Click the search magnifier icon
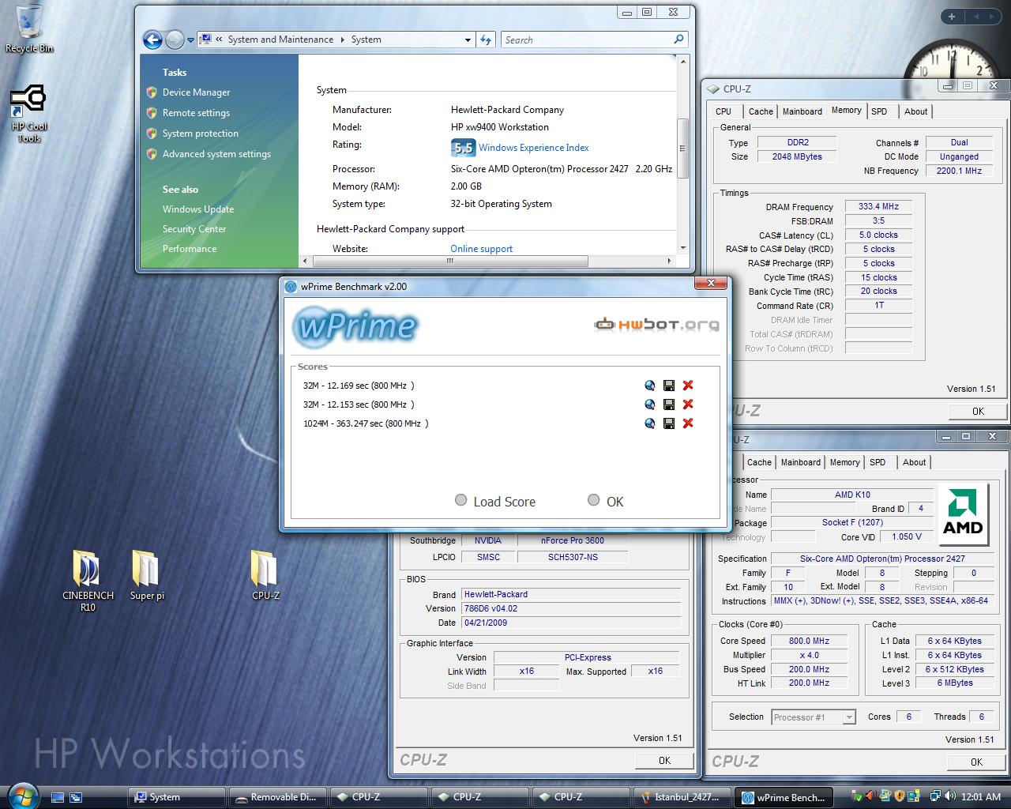The height and width of the screenshot is (809, 1011). click(678, 39)
